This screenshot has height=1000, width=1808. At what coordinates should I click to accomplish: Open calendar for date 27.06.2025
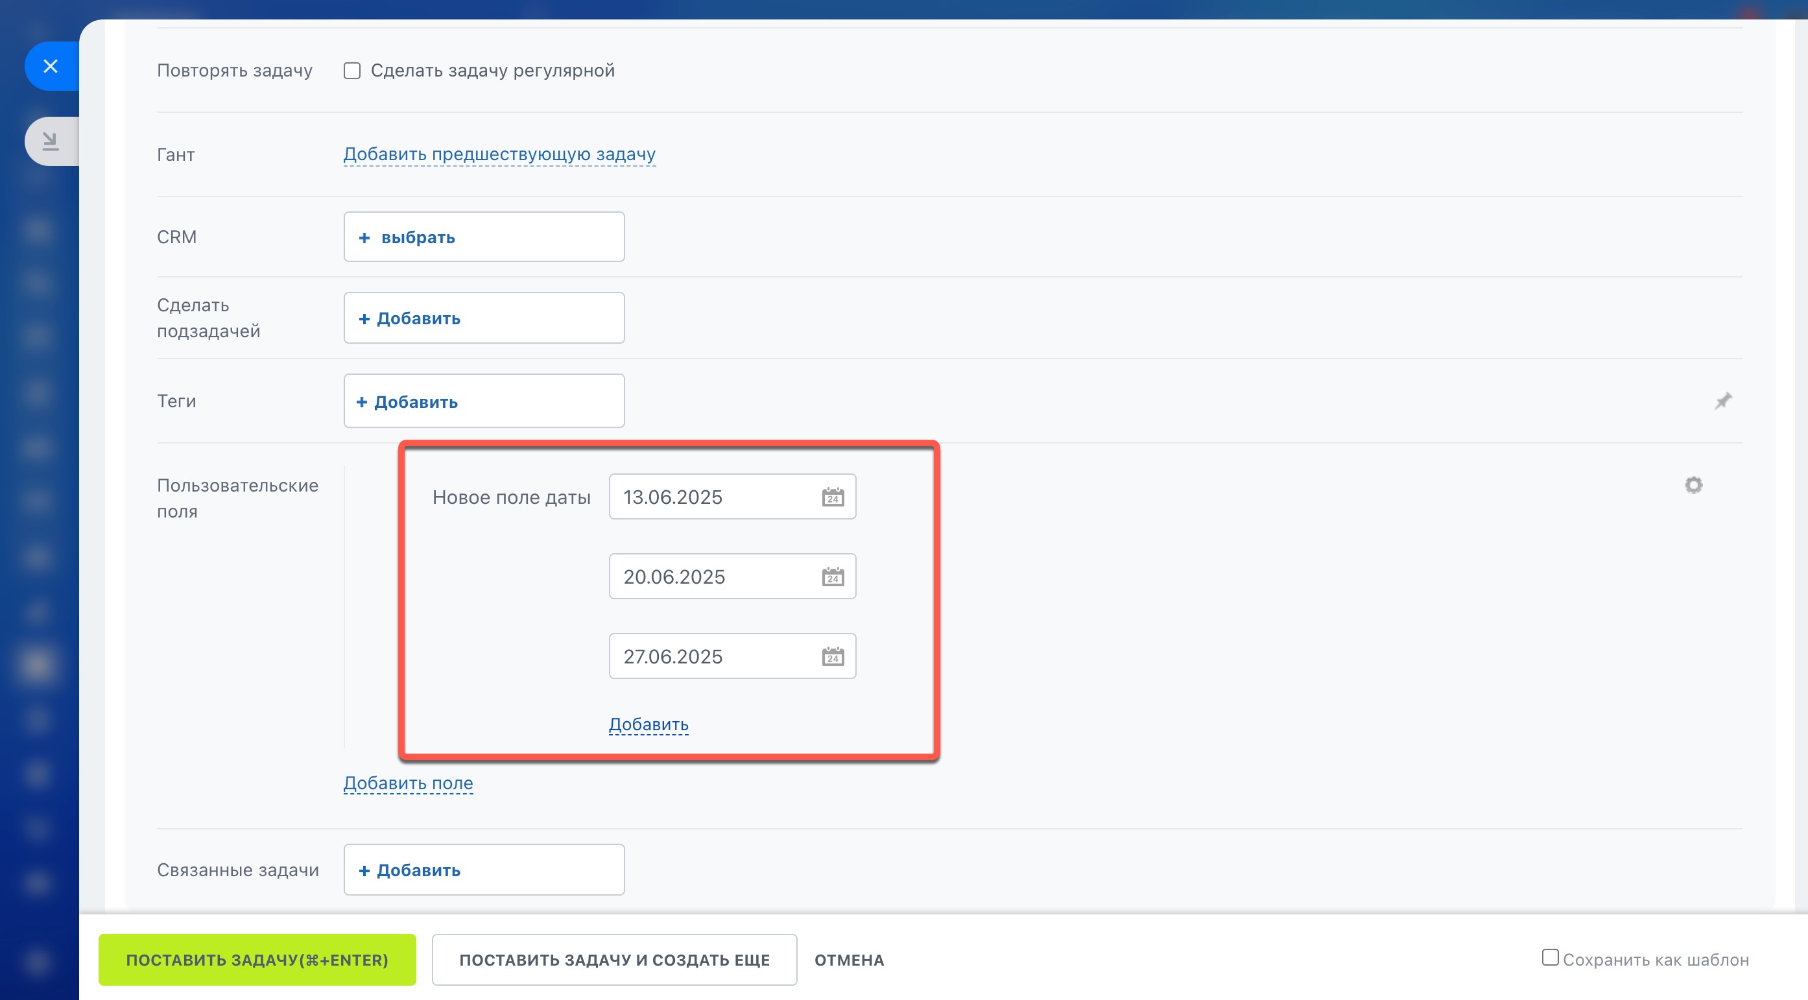833,656
